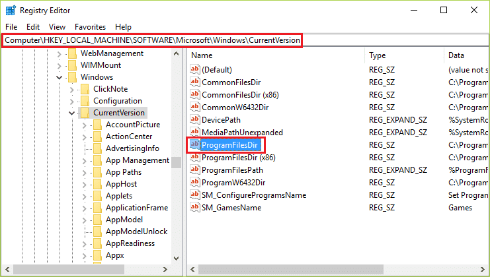Click the ProgramFilesPath value icon
Image resolution: width=490 pixels, height=277 pixels.
(x=194, y=169)
